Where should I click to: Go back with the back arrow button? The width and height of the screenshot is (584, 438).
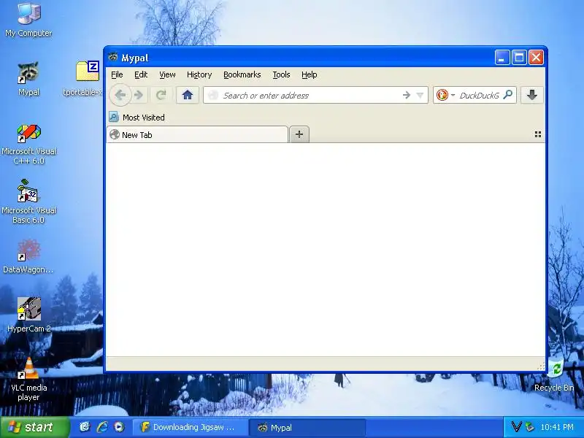120,96
